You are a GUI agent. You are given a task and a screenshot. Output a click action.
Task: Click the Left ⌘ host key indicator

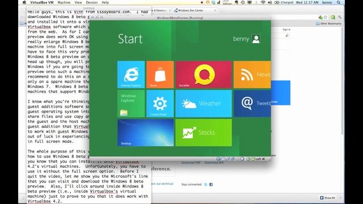(260, 159)
